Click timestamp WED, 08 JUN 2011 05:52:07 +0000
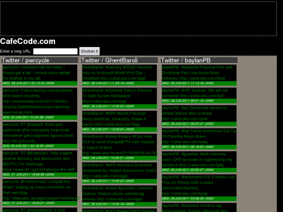Image resolution: width=283 pixels, height=212 pixels. pos(188,170)
